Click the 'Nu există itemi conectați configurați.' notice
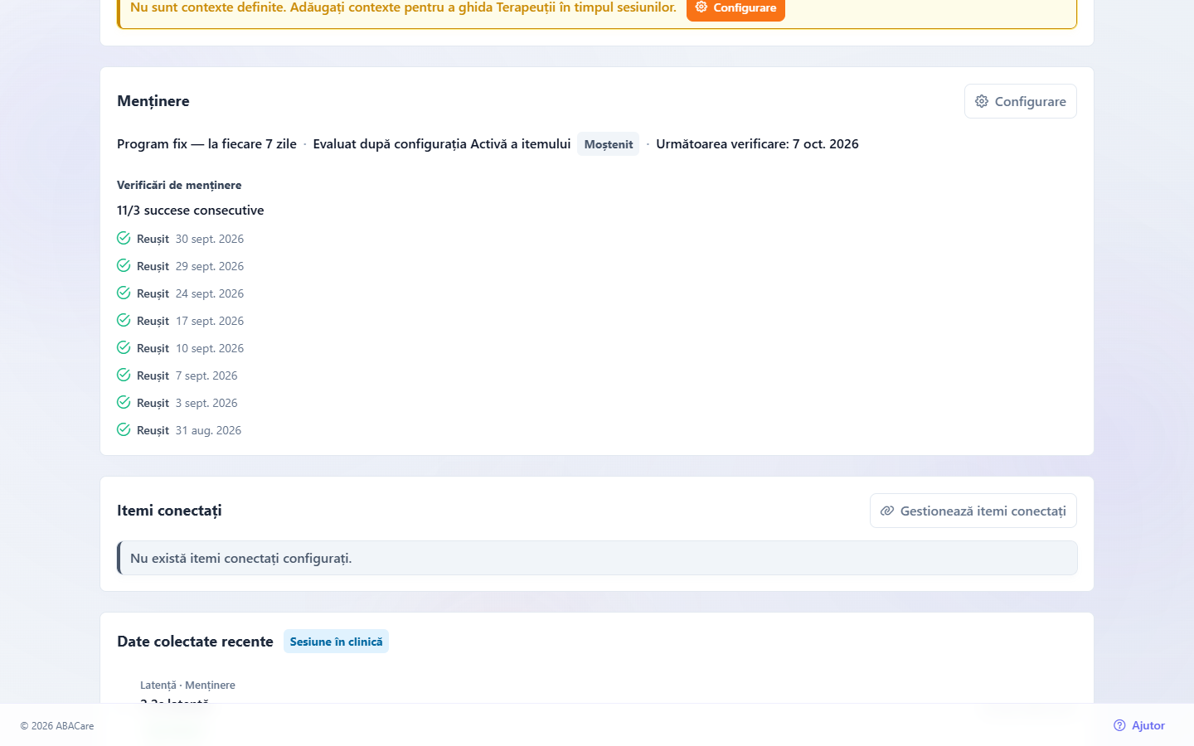 597,558
